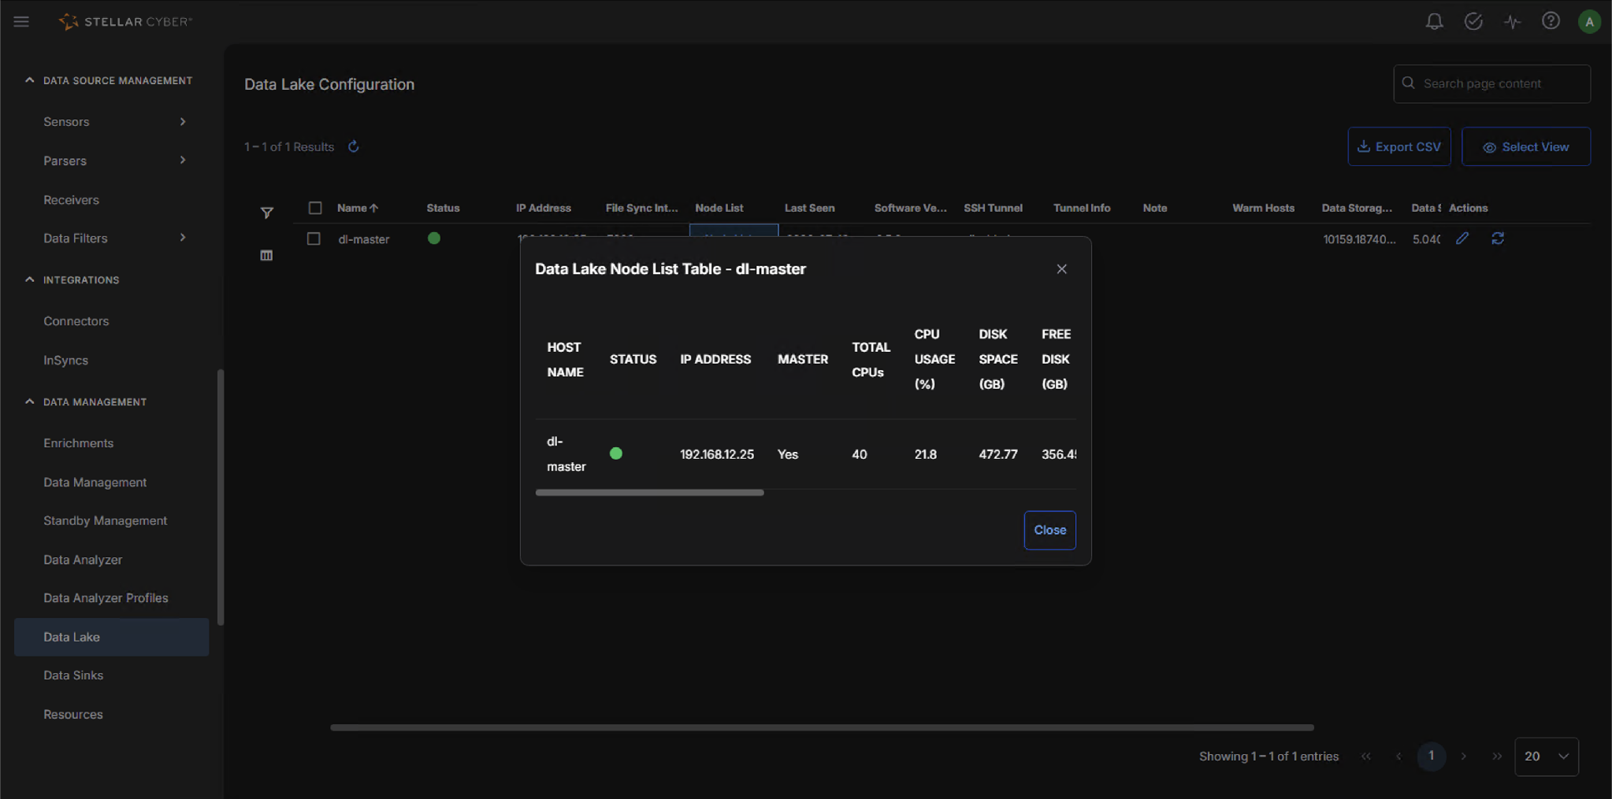
Task: Open the system health pulse icon
Action: pos(1512,21)
